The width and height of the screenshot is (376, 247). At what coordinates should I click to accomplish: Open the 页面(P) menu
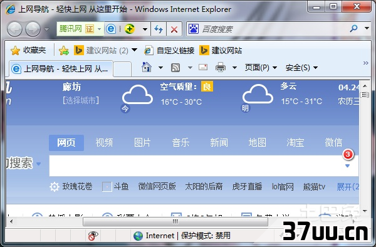coord(261,68)
